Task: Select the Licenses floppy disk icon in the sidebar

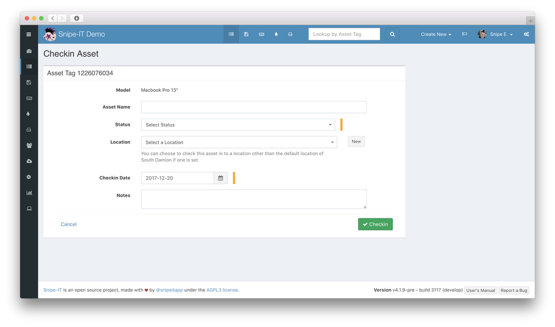Action: [x=29, y=82]
